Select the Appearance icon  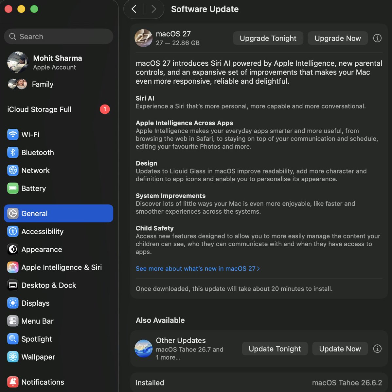pos(13,249)
